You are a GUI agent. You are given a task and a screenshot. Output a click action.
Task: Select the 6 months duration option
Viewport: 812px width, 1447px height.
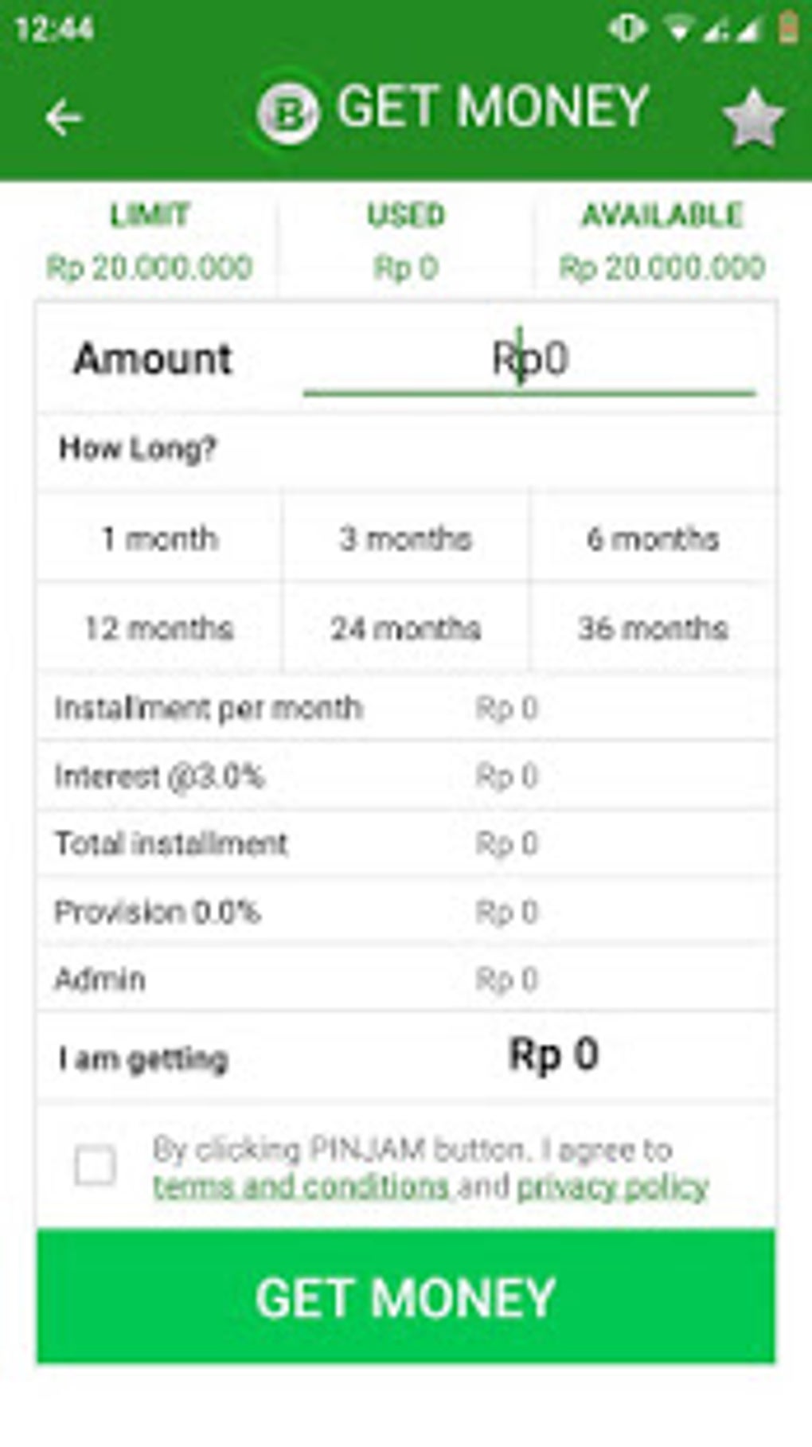653,538
